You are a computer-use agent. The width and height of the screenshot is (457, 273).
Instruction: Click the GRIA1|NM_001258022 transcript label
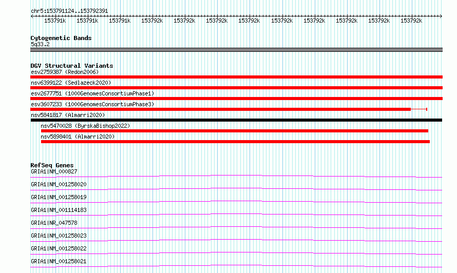pyautogui.click(x=59, y=248)
